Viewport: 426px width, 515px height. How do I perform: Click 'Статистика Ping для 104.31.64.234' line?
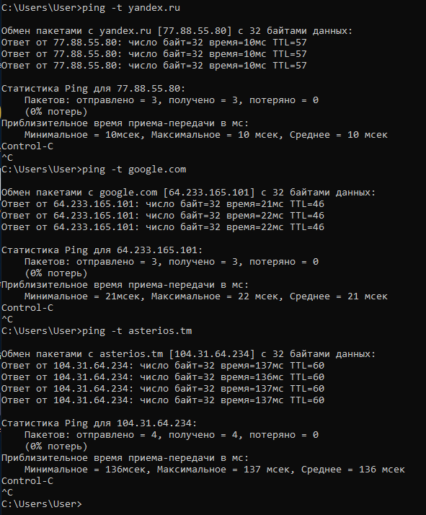point(99,423)
